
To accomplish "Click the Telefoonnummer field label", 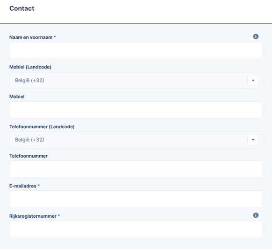I will point(29,156).
